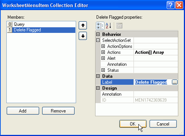Select Annotation under SelectActionSet
Viewport: 185px width, 136px height.
pyautogui.click(x=117, y=64)
